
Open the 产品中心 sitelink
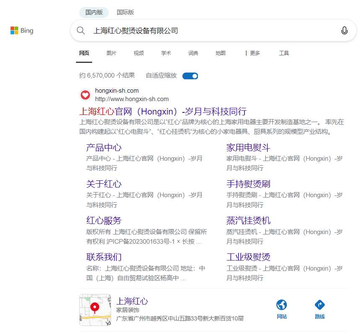tap(104, 148)
